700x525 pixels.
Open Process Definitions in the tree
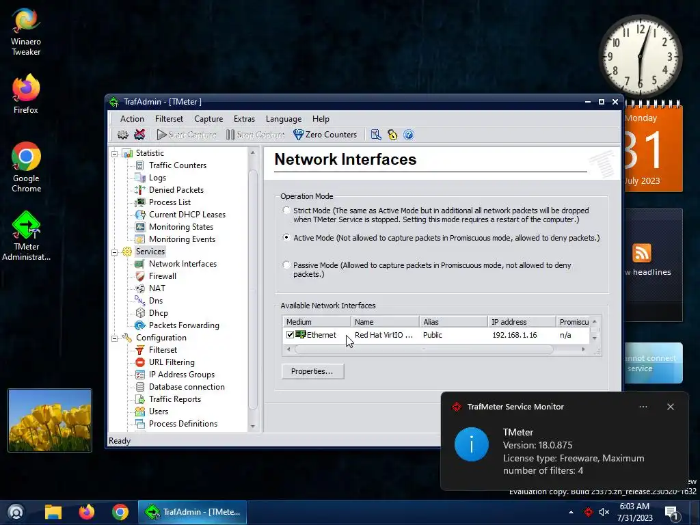point(183,424)
